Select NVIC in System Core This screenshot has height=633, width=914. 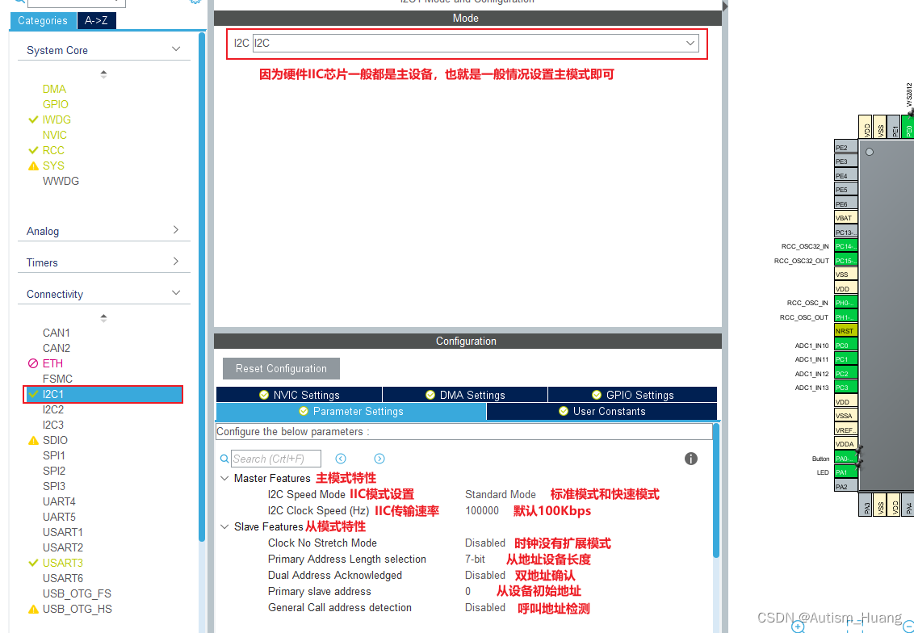click(55, 135)
